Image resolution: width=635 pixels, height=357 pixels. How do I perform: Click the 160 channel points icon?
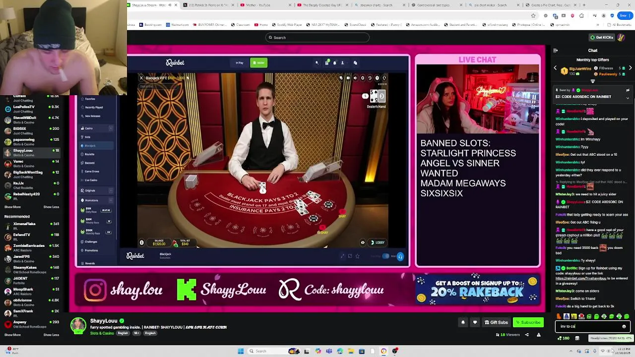pyautogui.click(x=563, y=338)
